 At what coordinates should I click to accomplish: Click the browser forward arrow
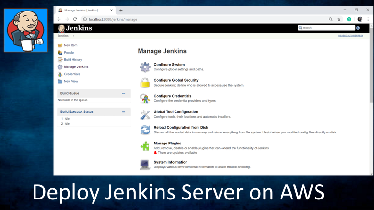[67, 19]
